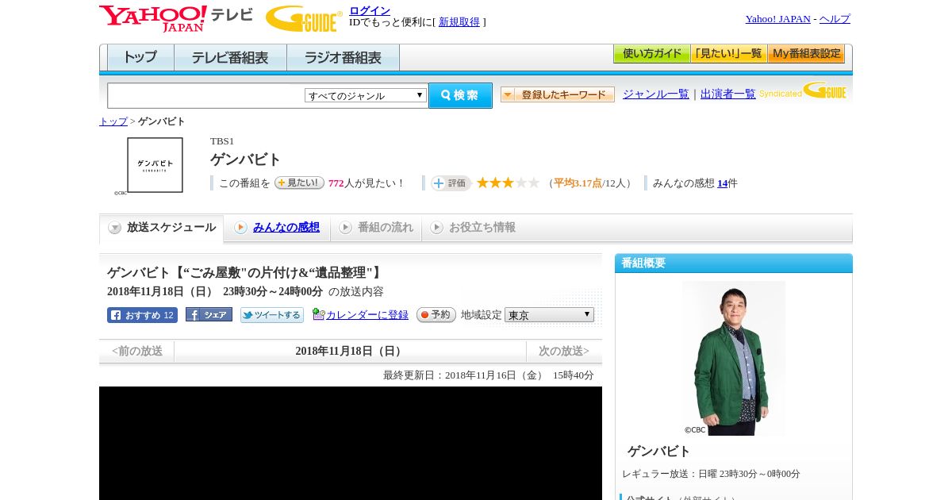Click the 見たい! plus button
This screenshot has height=500, width=952.
click(299, 183)
